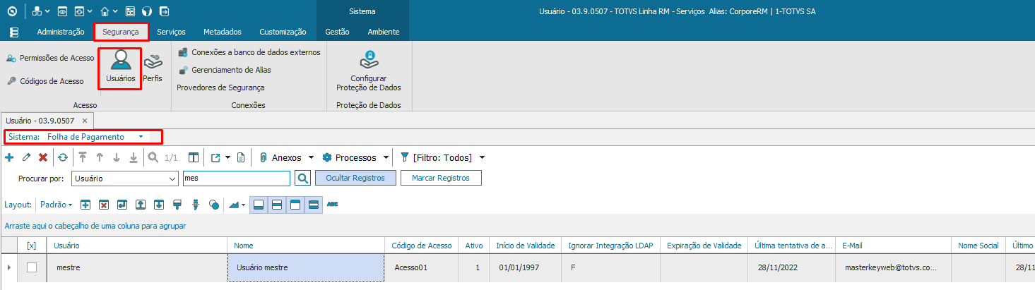The image size is (1035, 290).
Task: Expand the export icon dropdown arrow
Action: tap(227, 157)
